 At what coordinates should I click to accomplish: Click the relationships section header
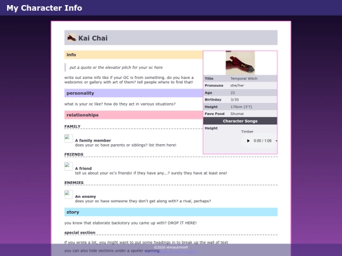click(134, 115)
